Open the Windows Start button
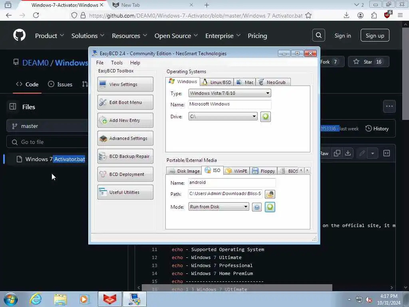The width and height of the screenshot is (409, 307). (11, 299)
